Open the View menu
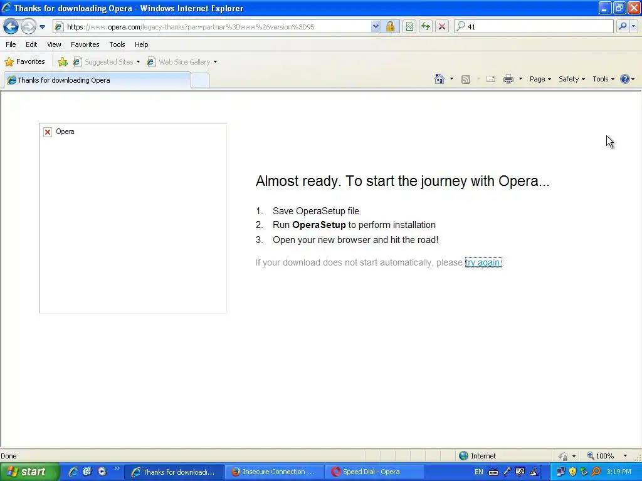Image resolution: width=642 pixels, height=481 pixels. pos(54,44)
